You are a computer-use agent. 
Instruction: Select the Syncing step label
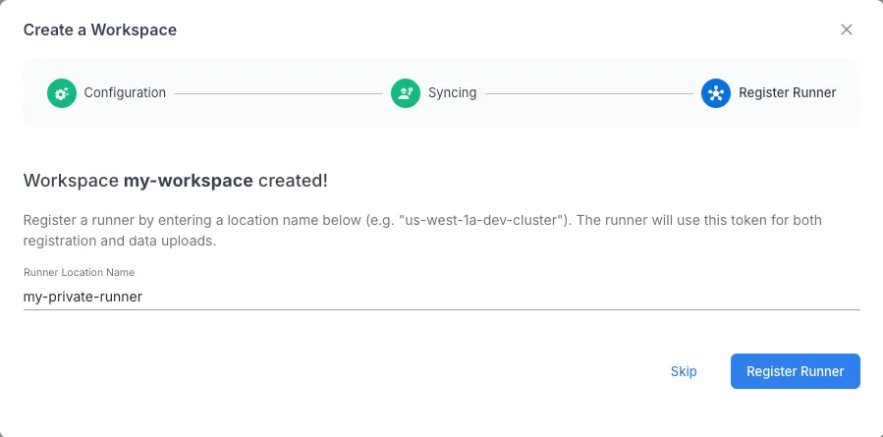pos(452,92)
